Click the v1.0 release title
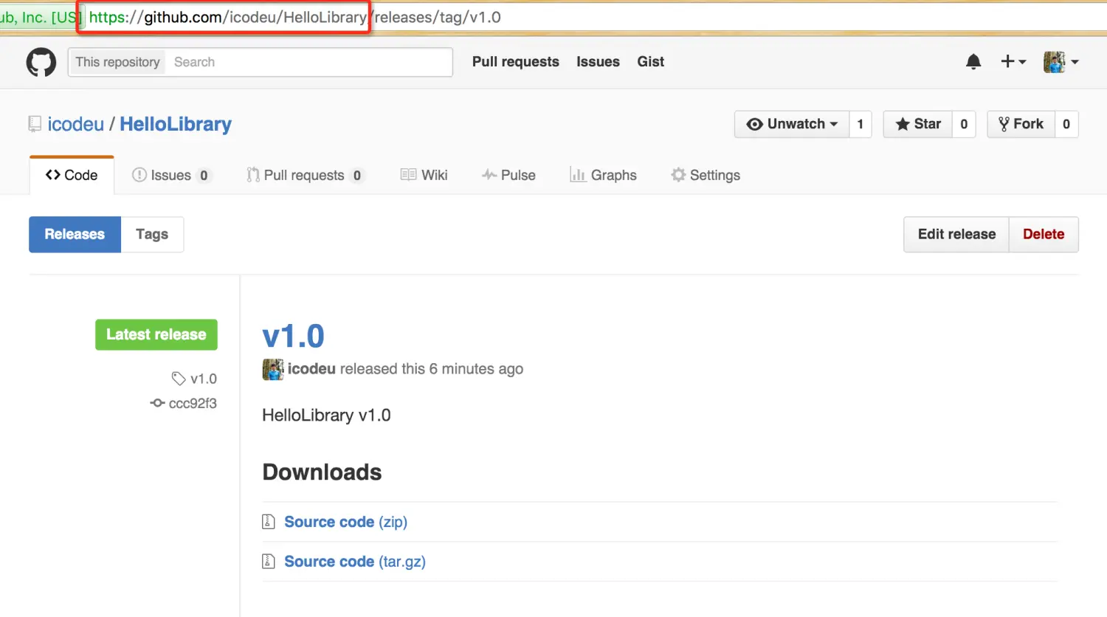Screen dimensions: 1107x617 pos(293,336)
